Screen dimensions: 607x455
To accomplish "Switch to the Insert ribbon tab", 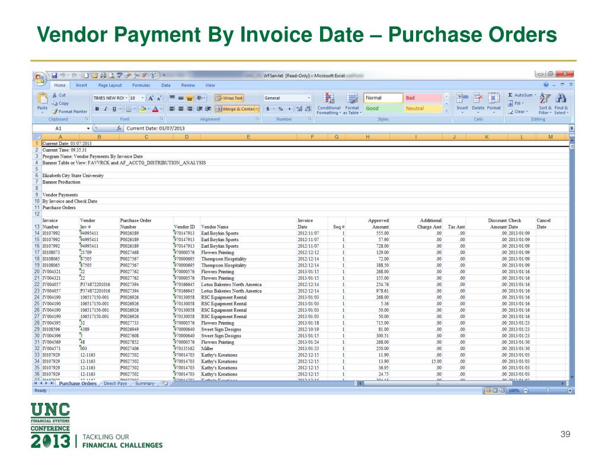I will [x=81, y=85].
